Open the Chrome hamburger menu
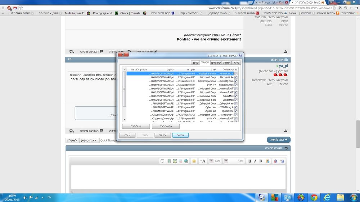 3,8
